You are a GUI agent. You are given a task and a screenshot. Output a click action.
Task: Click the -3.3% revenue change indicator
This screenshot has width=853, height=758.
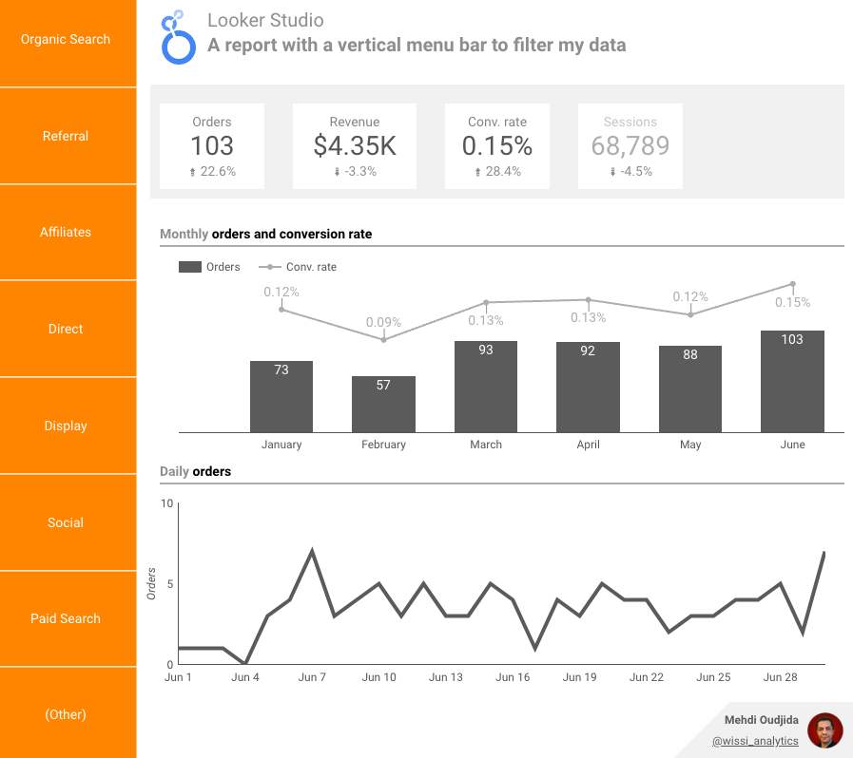click(355, 171)
